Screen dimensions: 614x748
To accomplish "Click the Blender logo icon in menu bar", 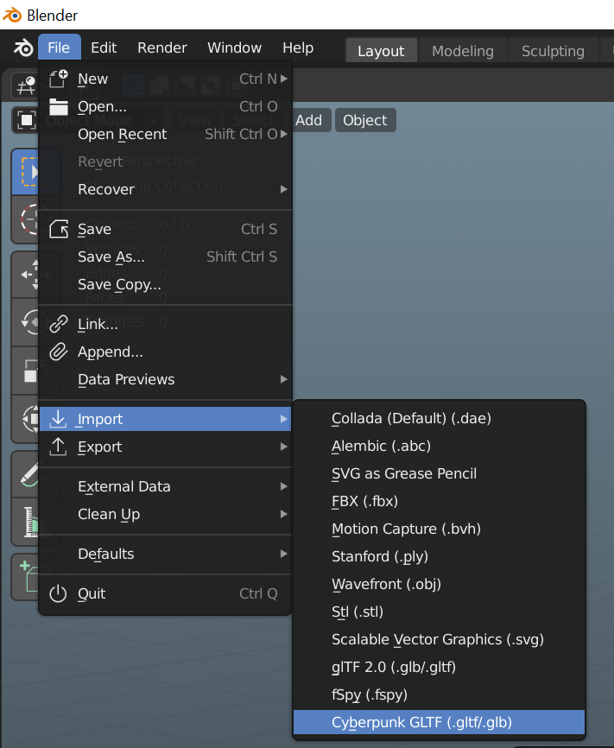I will click(22, 48).
